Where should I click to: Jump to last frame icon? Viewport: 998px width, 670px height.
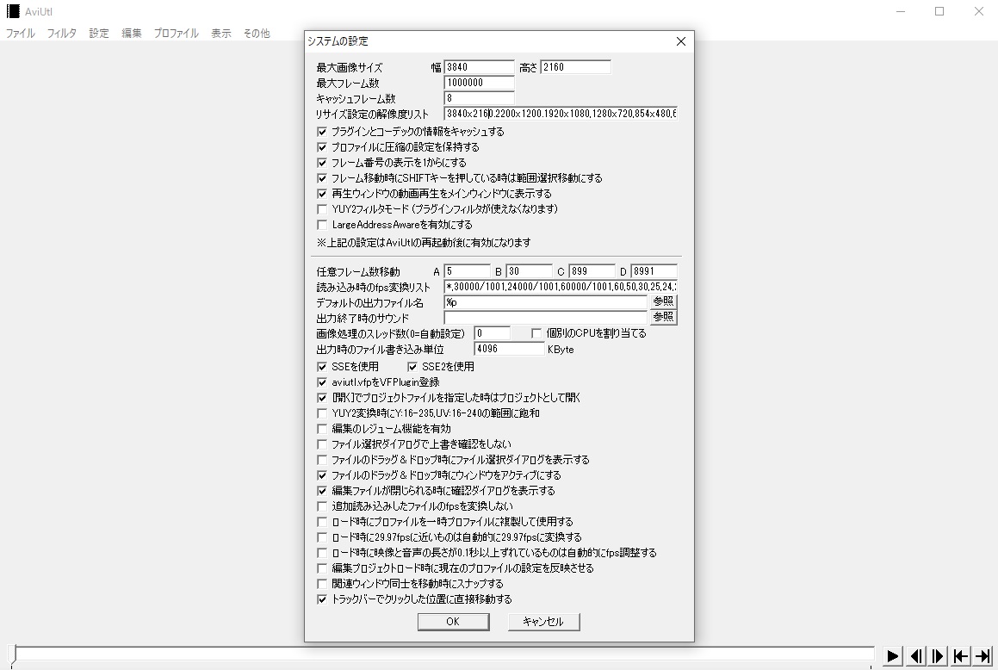pos(983,656)
